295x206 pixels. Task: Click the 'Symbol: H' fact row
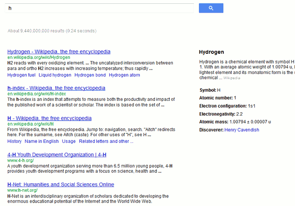point(210,90)
